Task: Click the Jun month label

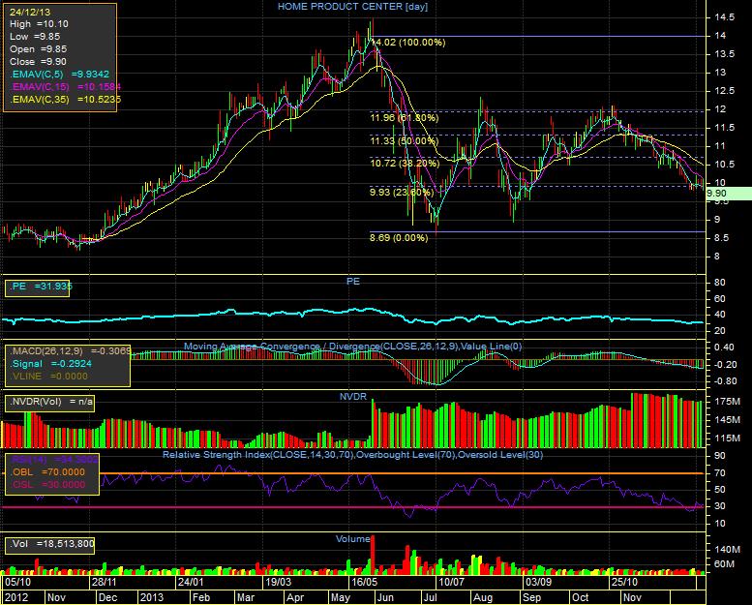Action: (x=385, y=597)
